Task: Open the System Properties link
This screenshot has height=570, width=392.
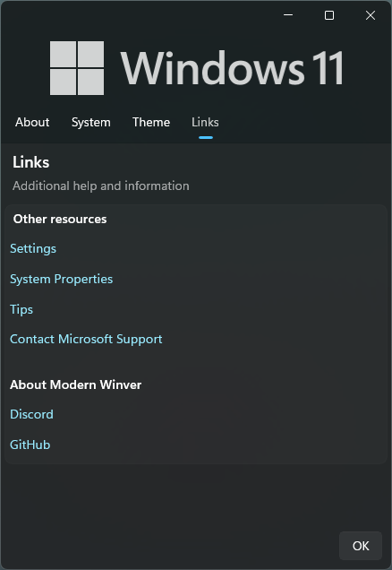Action: pos(62,280)
